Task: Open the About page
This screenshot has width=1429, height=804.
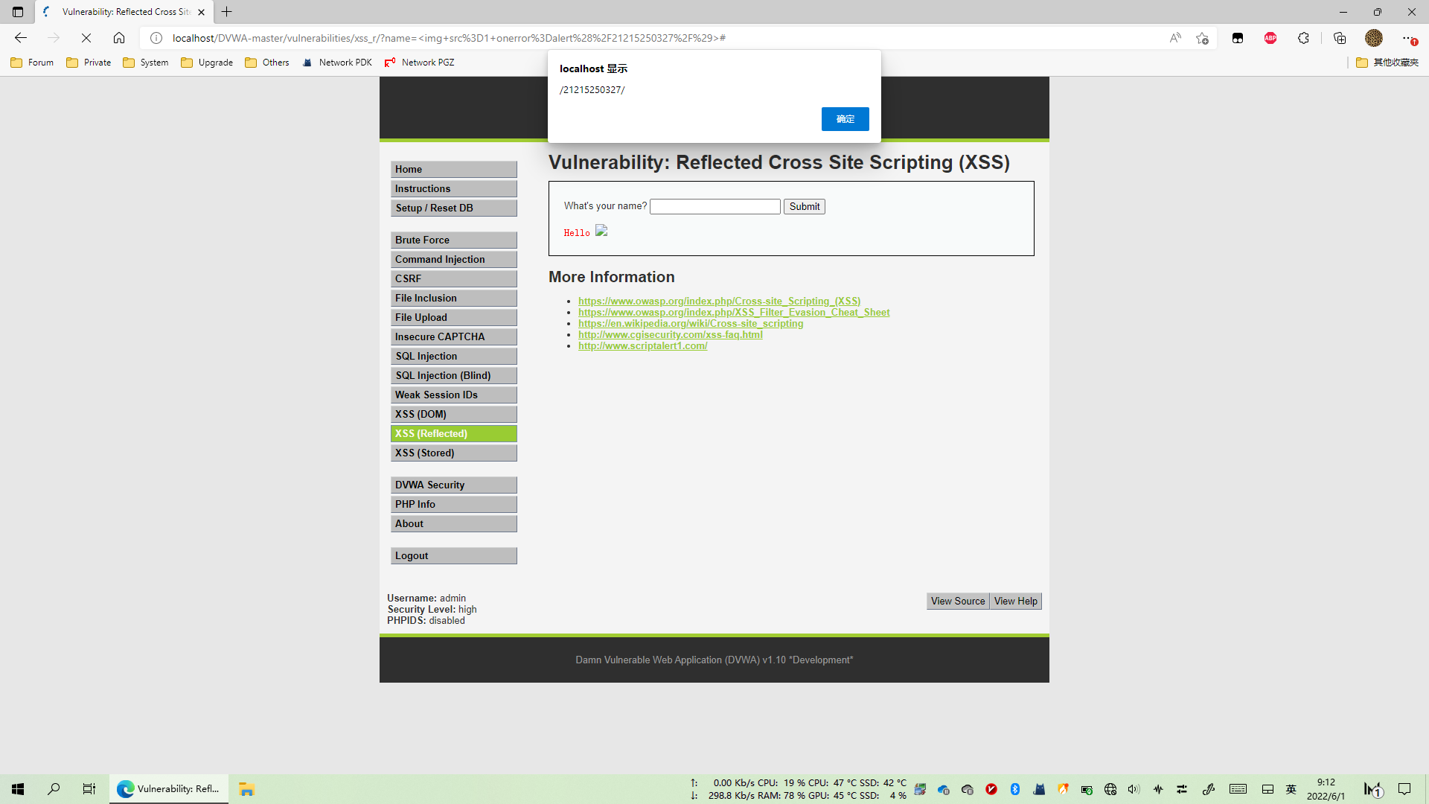Action: (453, 524)
